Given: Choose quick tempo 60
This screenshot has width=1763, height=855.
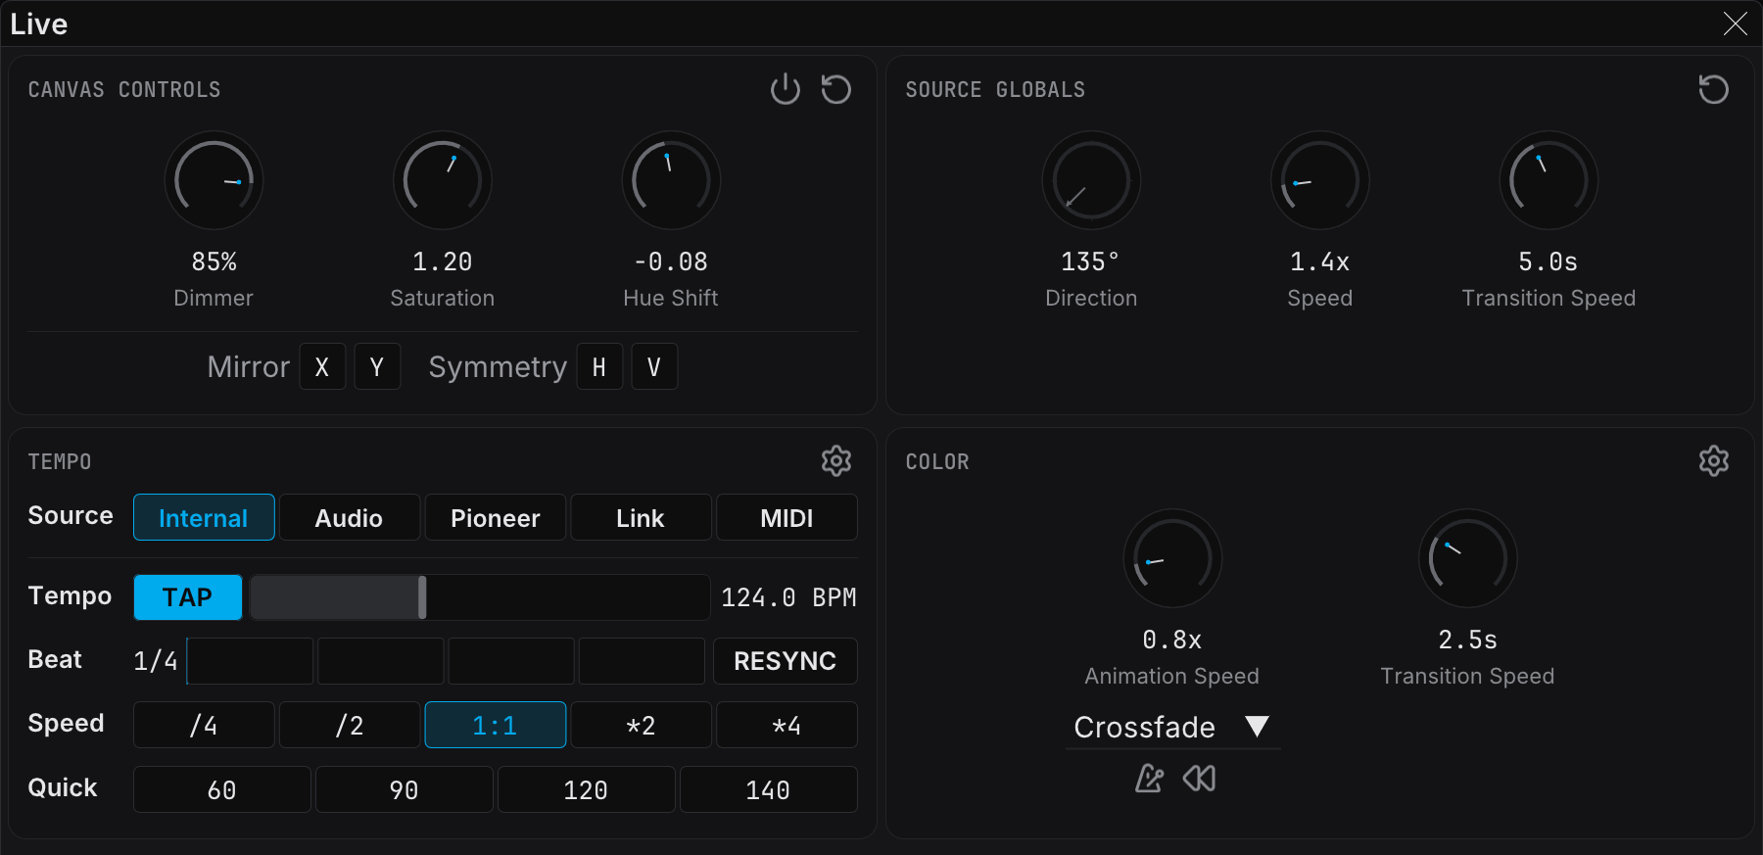Looking at the screenshot, I should coord(222,789).
